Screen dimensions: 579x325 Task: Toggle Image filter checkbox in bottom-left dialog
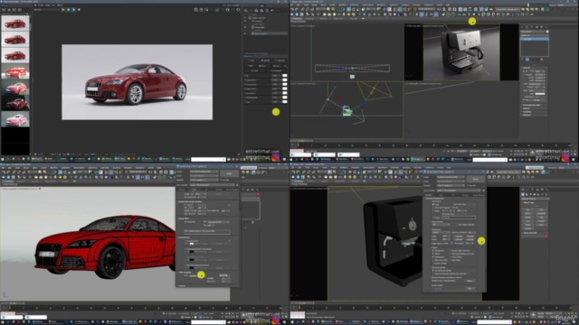[185, 222]
